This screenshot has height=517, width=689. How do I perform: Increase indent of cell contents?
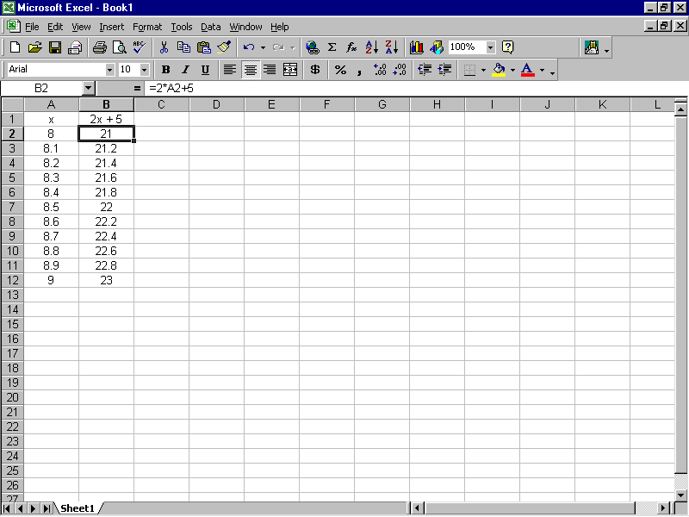[x=444, y=70]
